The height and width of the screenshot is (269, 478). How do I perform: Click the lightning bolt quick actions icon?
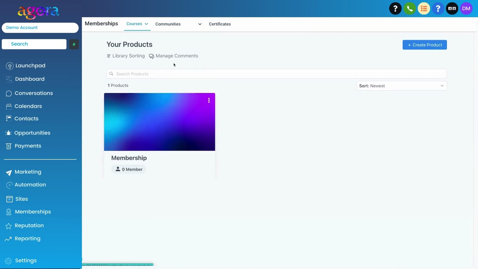point(74,44)
